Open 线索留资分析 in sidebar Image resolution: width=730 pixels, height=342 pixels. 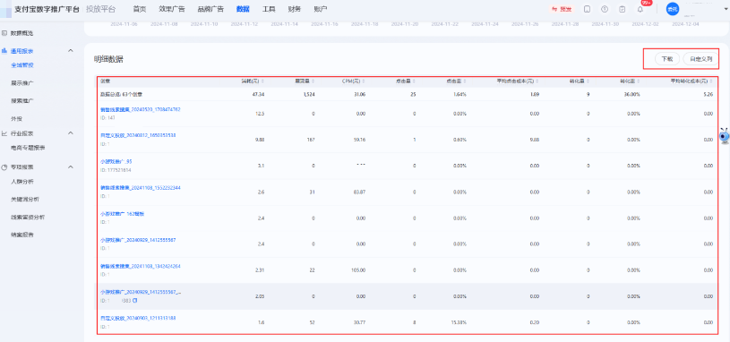[x=28, y=217]
